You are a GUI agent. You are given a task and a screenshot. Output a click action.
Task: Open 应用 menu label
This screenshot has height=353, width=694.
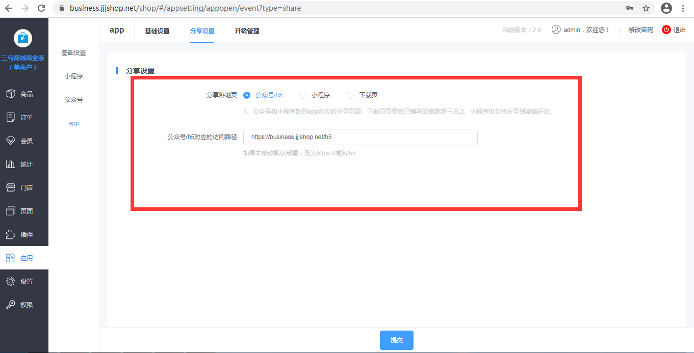(27, 258)
